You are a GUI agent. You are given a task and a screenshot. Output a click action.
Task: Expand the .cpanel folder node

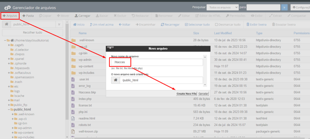tap(9, 59)
